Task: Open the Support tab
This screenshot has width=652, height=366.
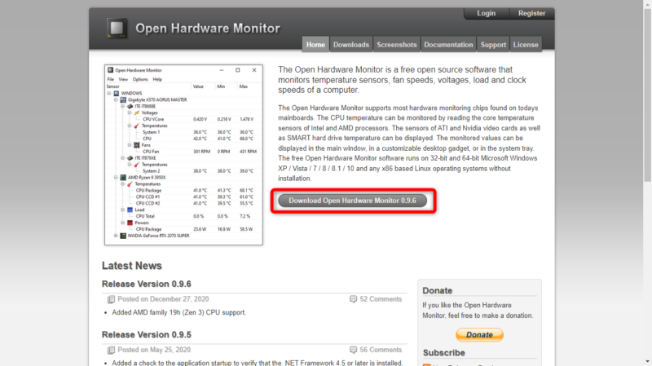Action: pos(493,45)
